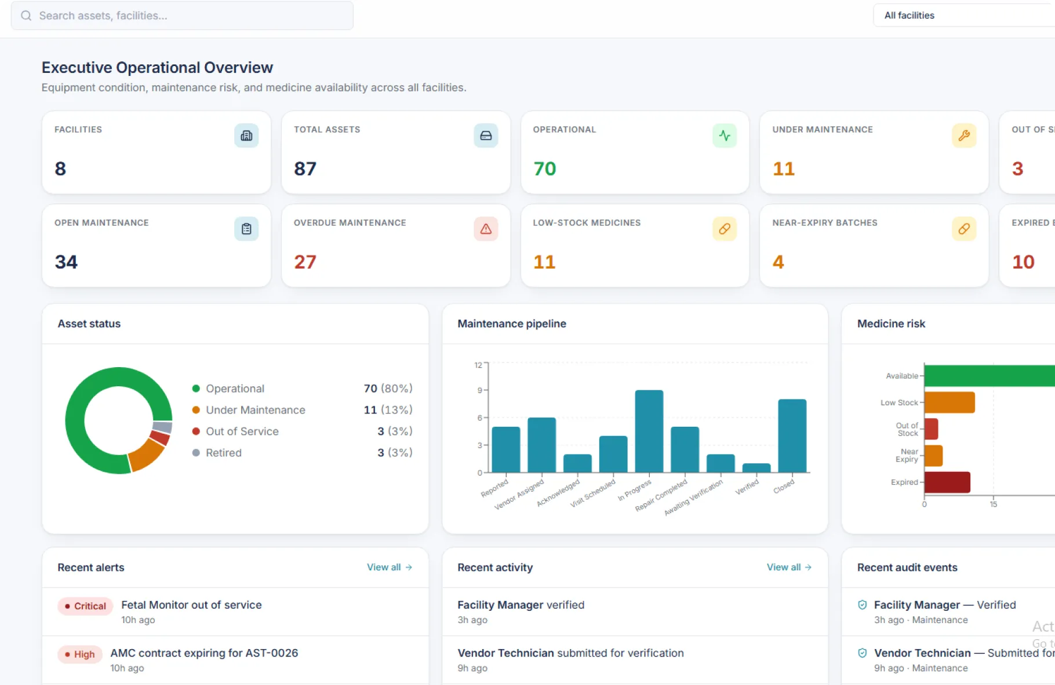The height and width of the screenshot is (685, 1055).
Task: Click the Near-Expiry Batches pill icon
Action: (x=964, y=229)
